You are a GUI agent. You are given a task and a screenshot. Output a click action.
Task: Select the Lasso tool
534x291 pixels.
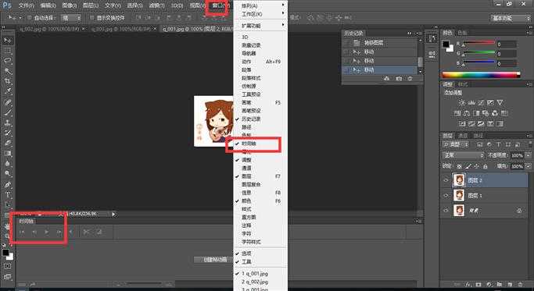point(8,61)
